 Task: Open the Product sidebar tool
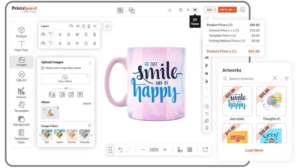coord(21,32)
